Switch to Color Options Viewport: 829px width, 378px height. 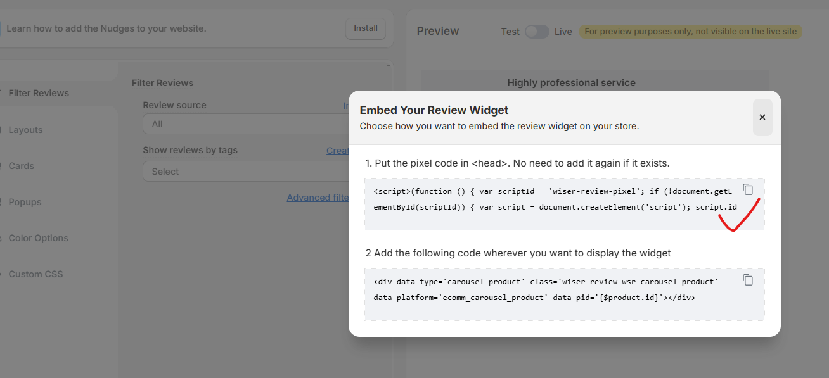38,238
